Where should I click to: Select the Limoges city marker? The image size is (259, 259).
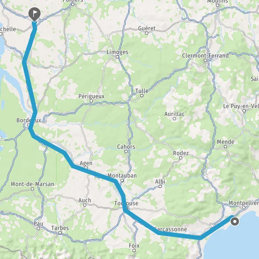tap(117, 57)
